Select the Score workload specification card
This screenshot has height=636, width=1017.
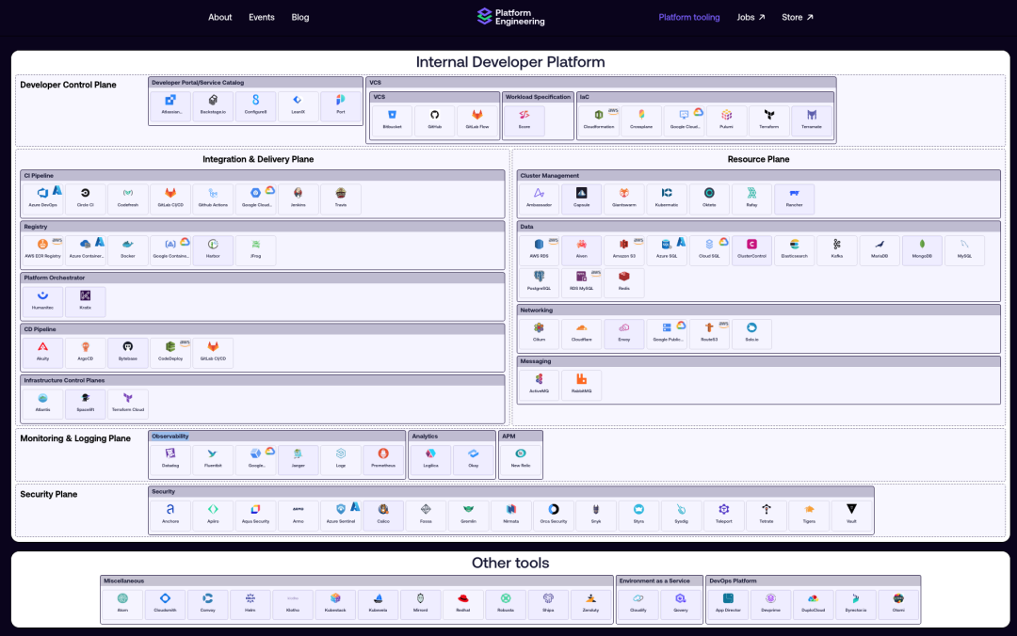[525, 119]
